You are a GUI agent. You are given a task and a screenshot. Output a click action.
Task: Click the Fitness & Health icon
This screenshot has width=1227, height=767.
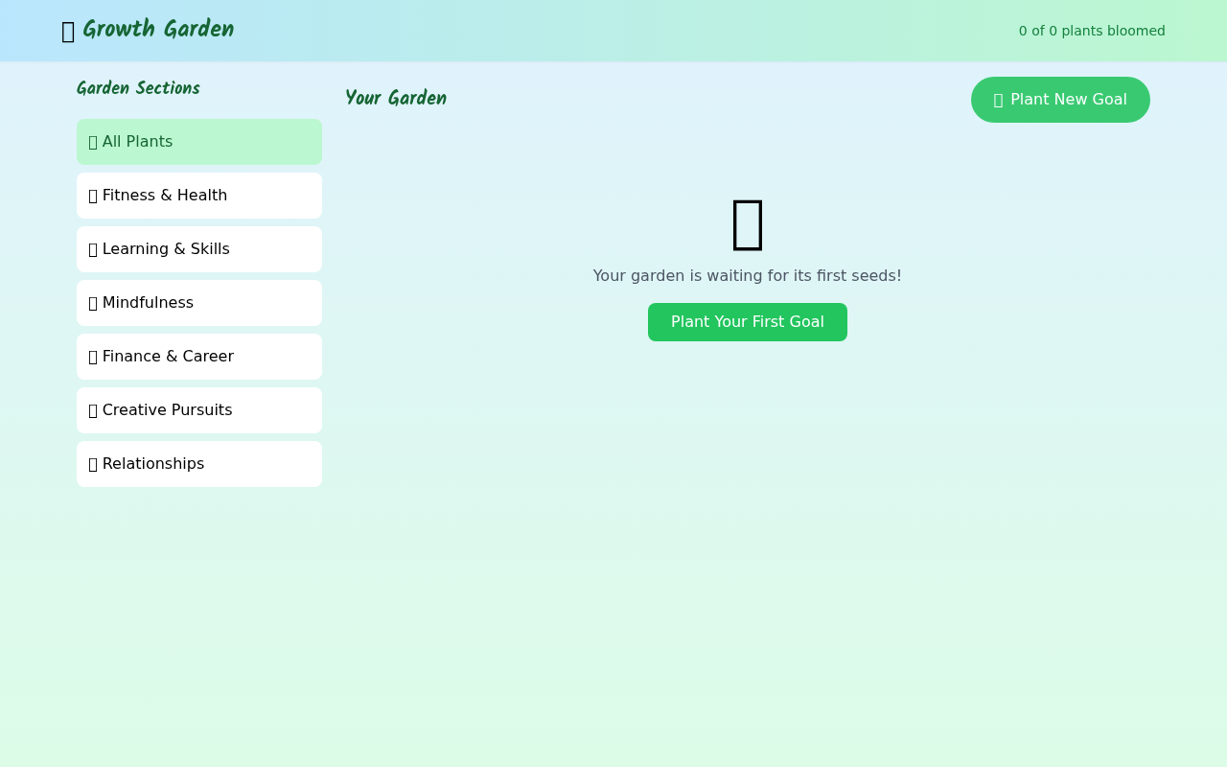click(x=93, y=195)
